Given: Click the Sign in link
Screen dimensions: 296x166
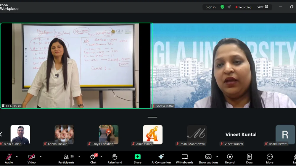Looking at the screenshot, I should pos(210,7).
